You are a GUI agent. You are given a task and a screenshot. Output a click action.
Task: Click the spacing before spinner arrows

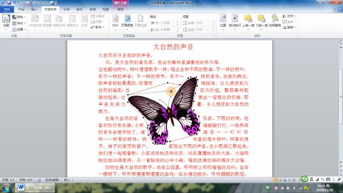coord(213,23)
